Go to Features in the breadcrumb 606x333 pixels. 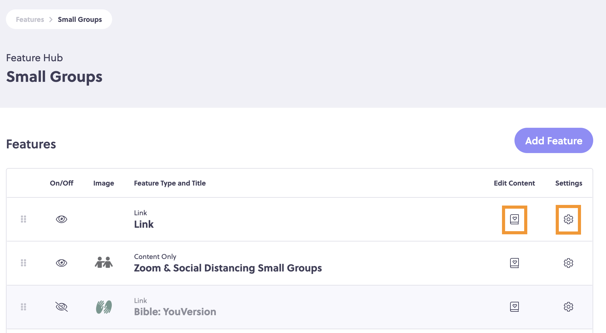tap(30, 19)
